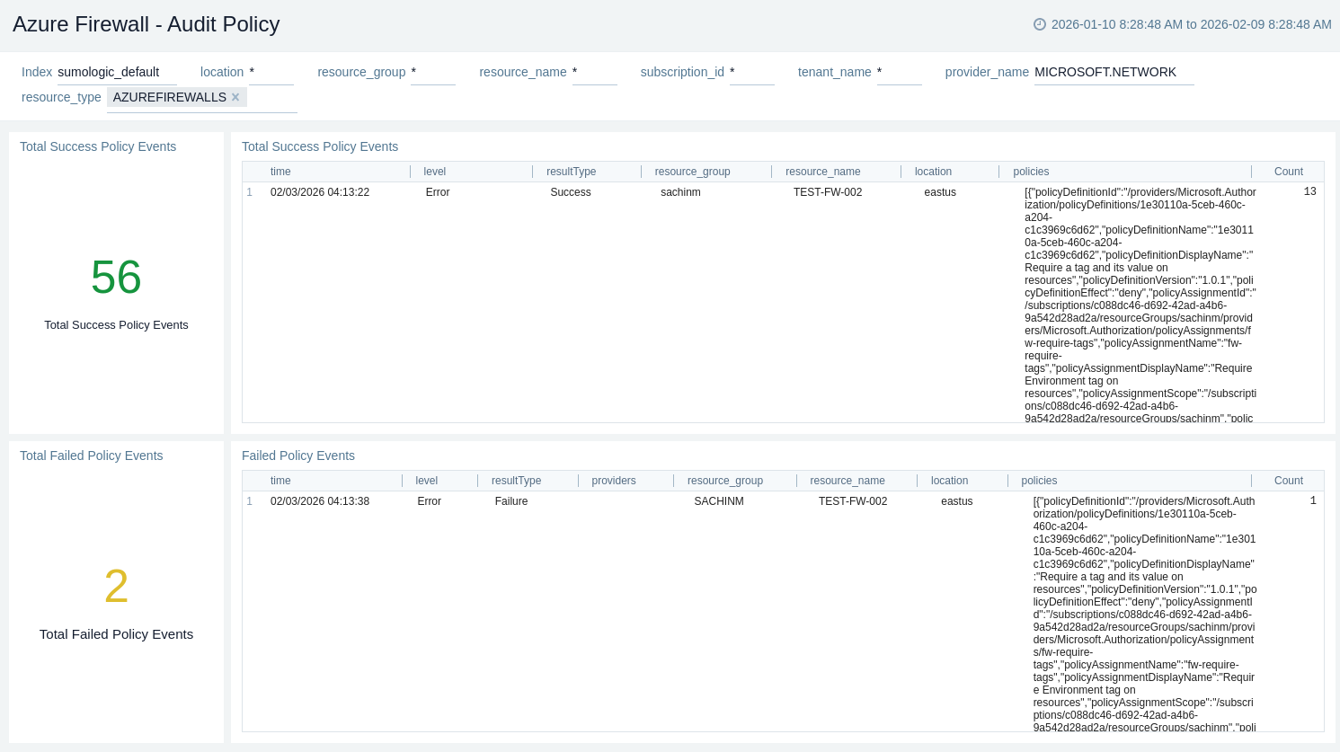Edit the tenant_name filter field
1340x752 pixels.
pos(899,72)
